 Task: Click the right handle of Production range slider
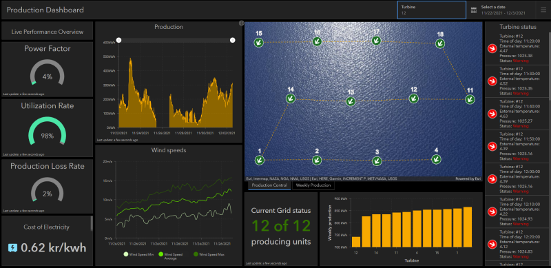point(233,41)
